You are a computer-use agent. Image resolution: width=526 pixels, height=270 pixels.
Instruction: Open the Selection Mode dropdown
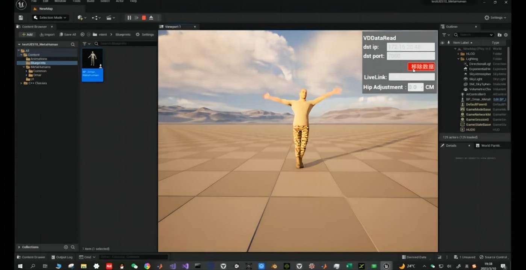50,18
